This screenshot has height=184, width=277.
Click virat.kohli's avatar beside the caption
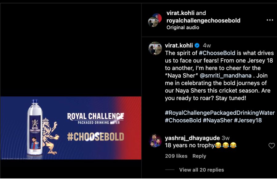coord(155,48)
